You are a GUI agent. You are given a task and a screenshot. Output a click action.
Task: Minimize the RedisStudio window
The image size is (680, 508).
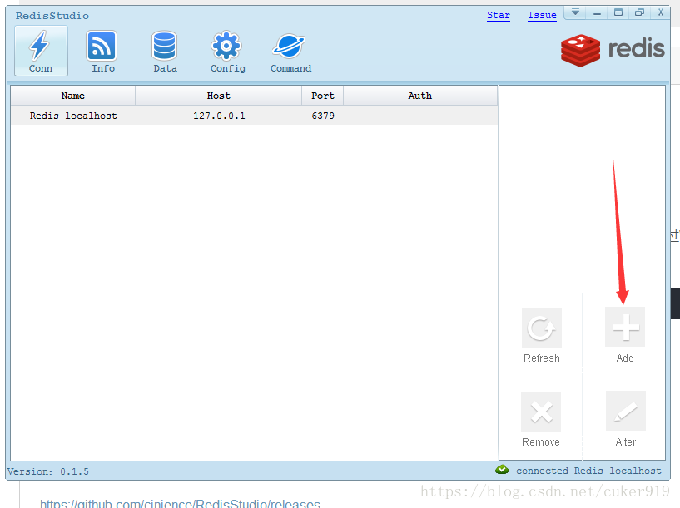coord(597,12)
